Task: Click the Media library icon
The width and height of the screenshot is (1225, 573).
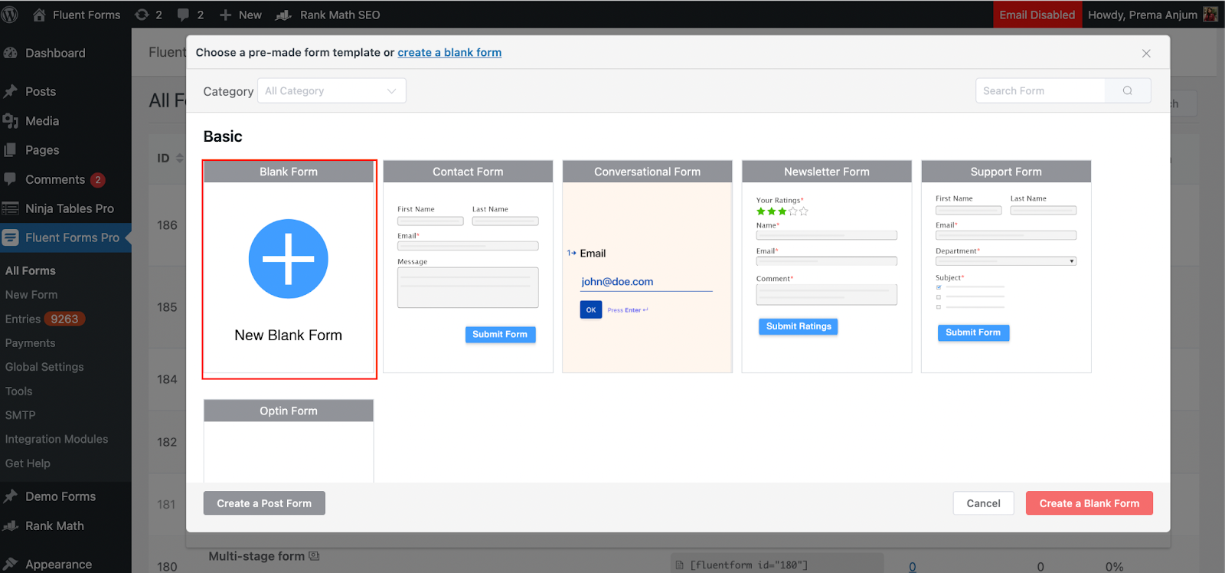Action: coord(11,121)
